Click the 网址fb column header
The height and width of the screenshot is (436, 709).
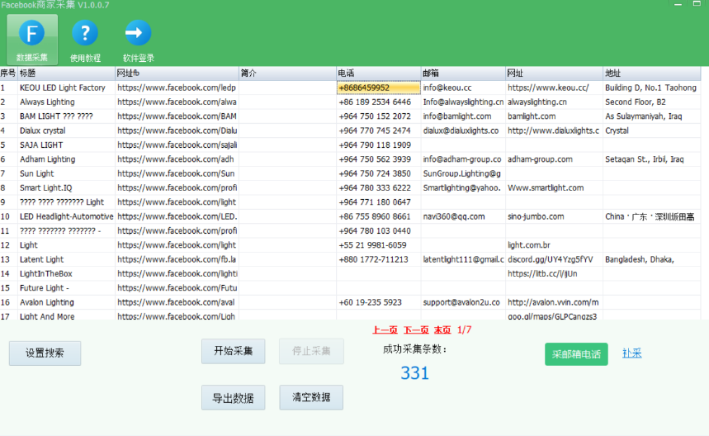(x=177, y=73)
